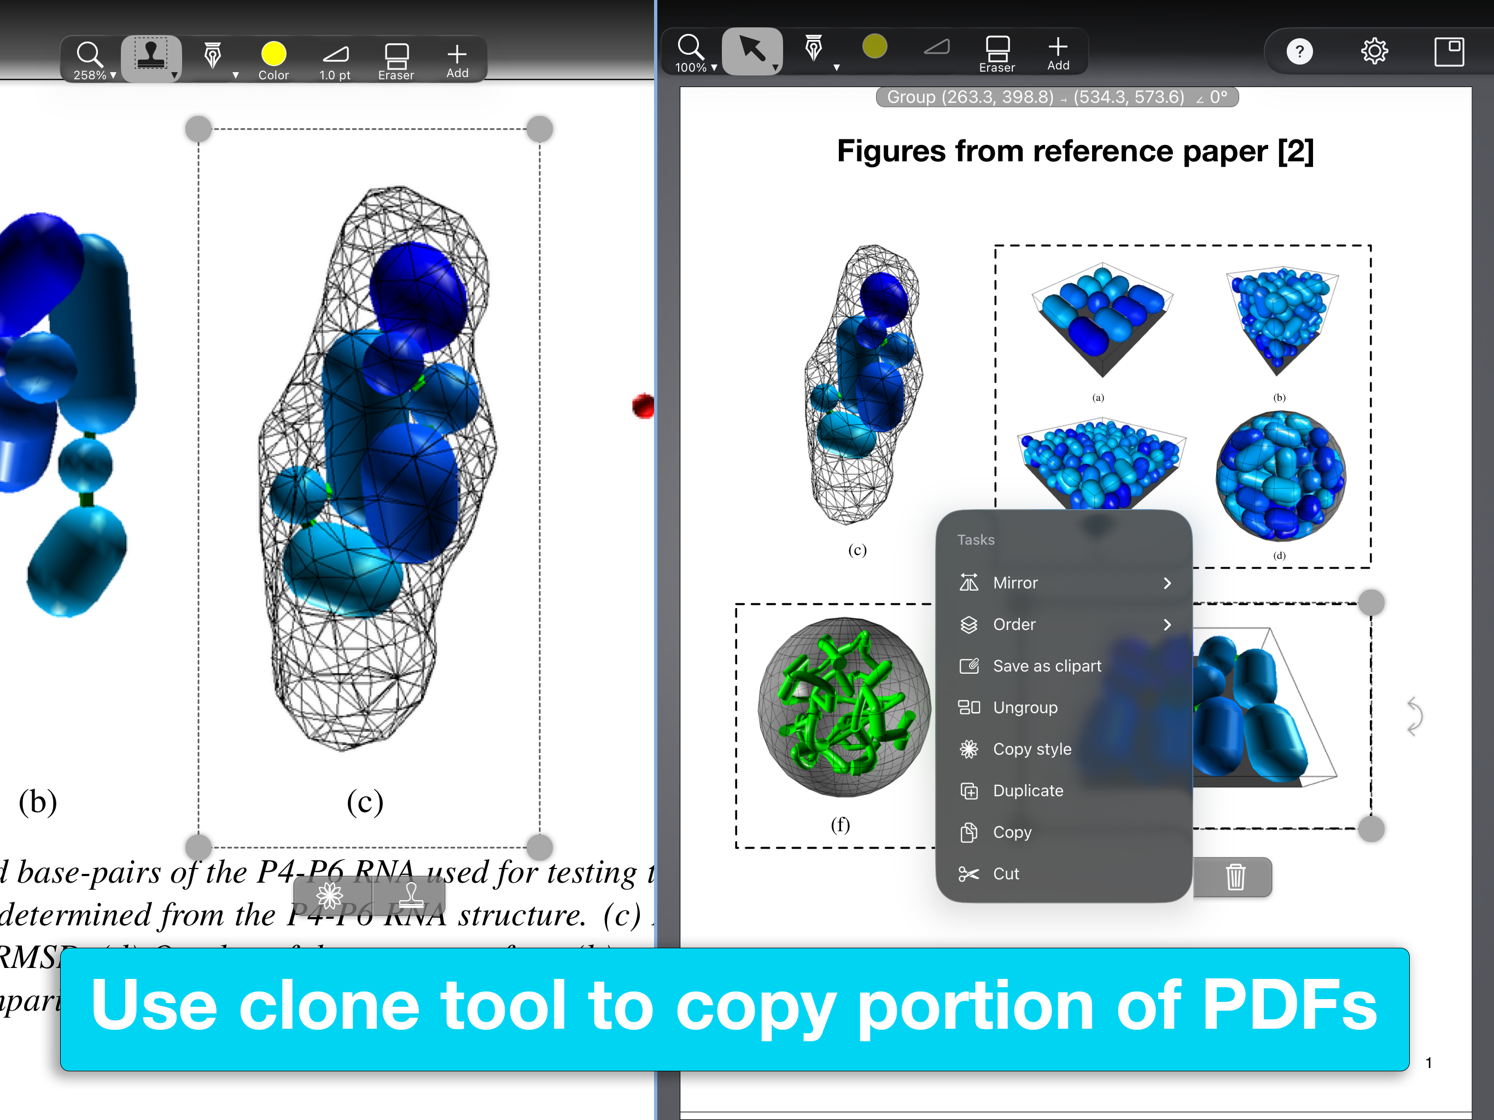Screen dimensions: 1494x1120
Task: Choose Ungroup from Tasks menu
Action: [x=1025, y=707]
